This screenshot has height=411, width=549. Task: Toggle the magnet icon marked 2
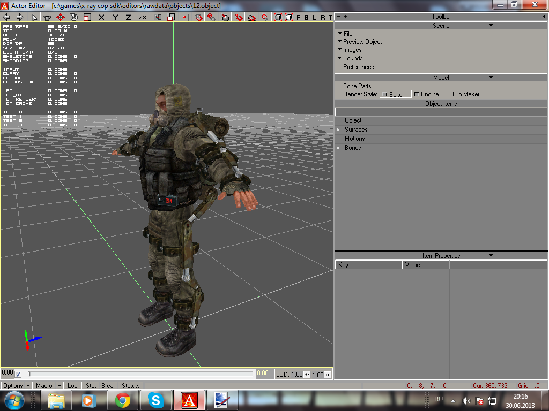click(x=265, y=17)
